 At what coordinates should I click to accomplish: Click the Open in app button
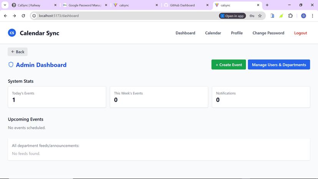coord(232,16)
